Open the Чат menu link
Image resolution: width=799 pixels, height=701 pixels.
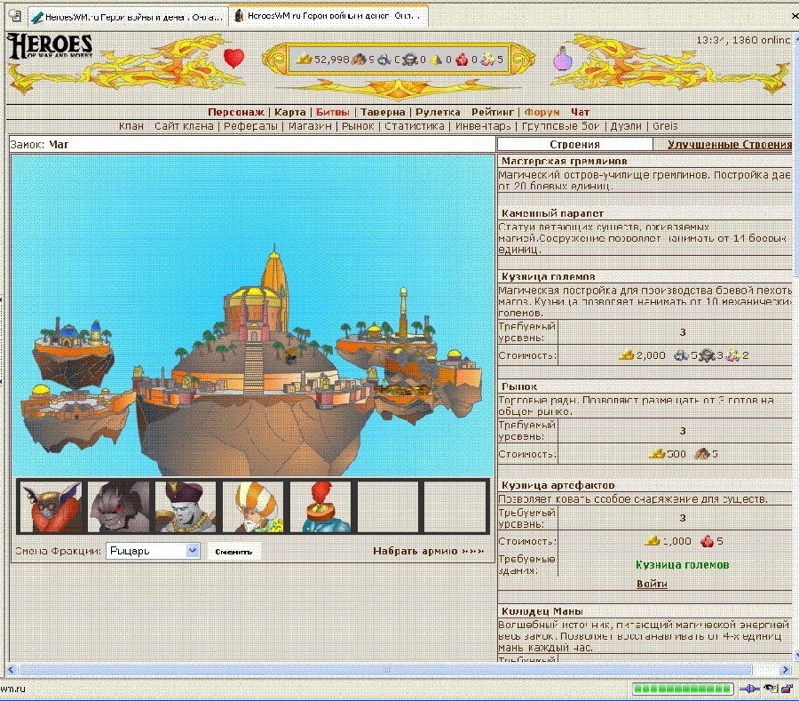click(580, 112)
